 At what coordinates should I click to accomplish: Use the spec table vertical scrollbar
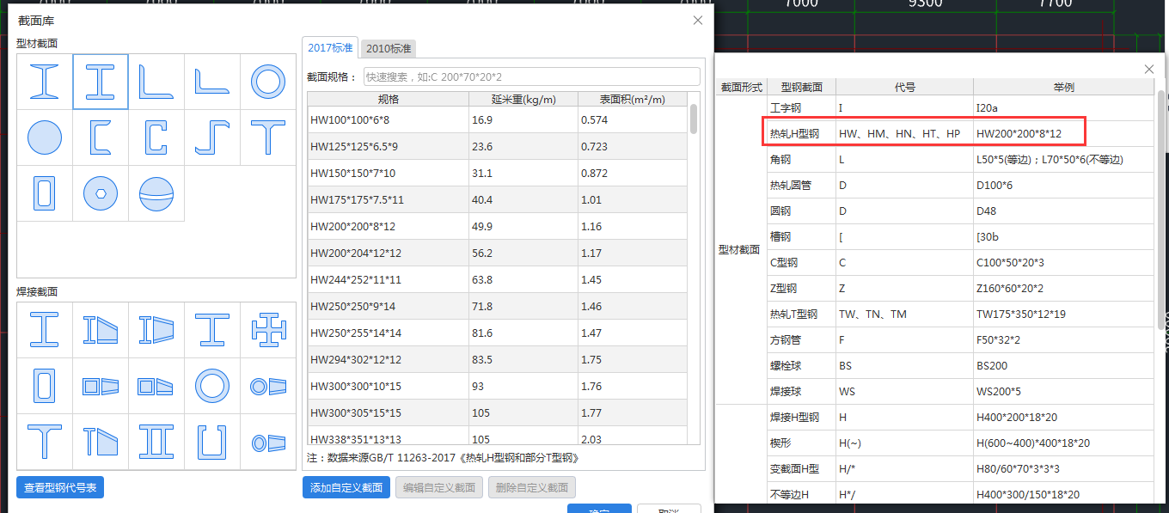tap(693, 119)
